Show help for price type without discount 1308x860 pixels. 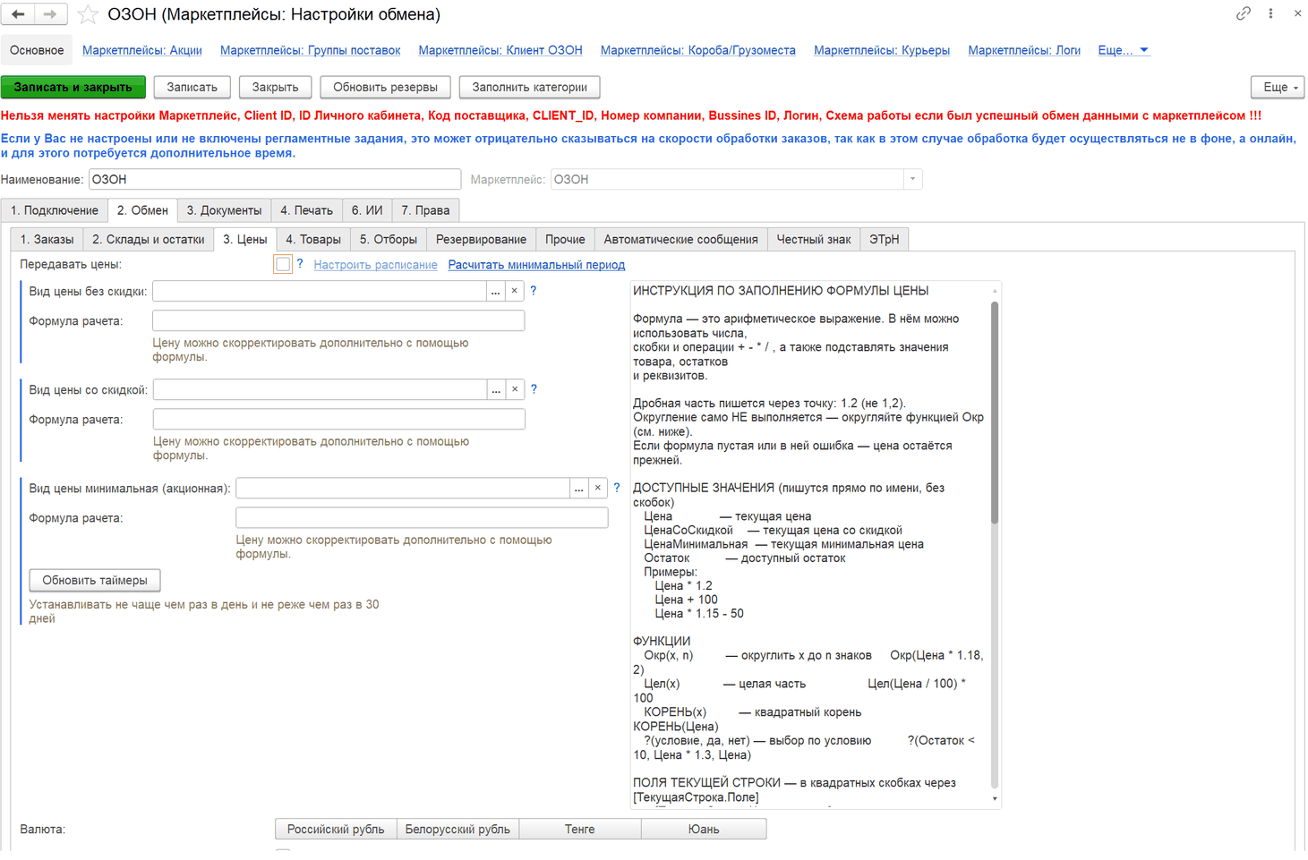pos(534,291)
